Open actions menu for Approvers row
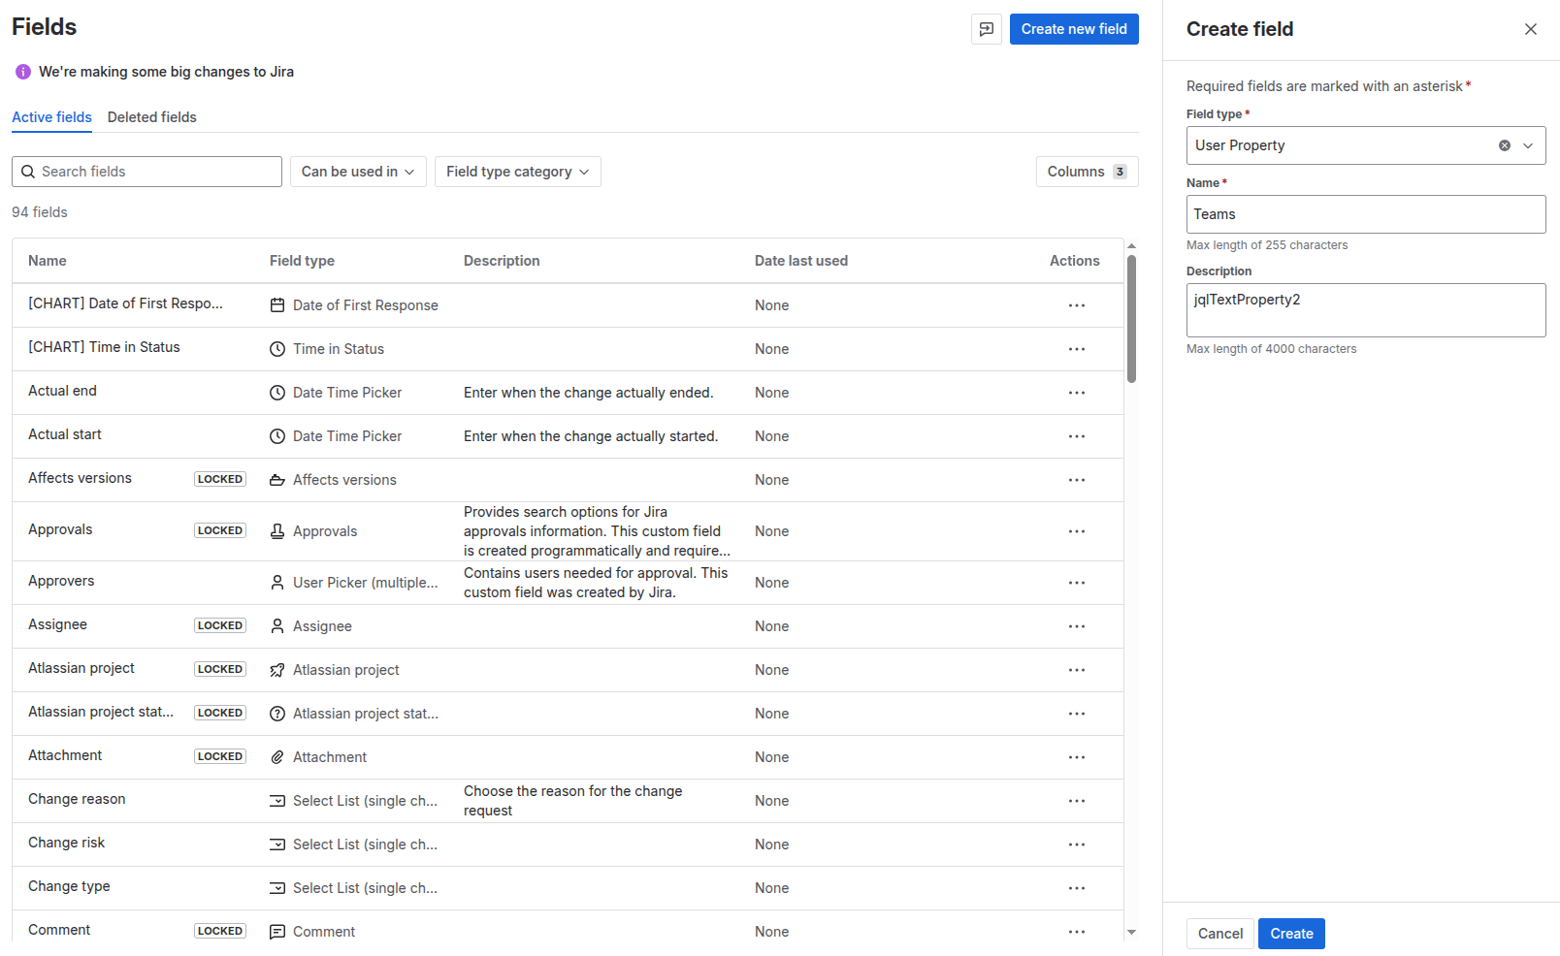This screenshot has width=1560, height=956. click(x=1076, y=583)
